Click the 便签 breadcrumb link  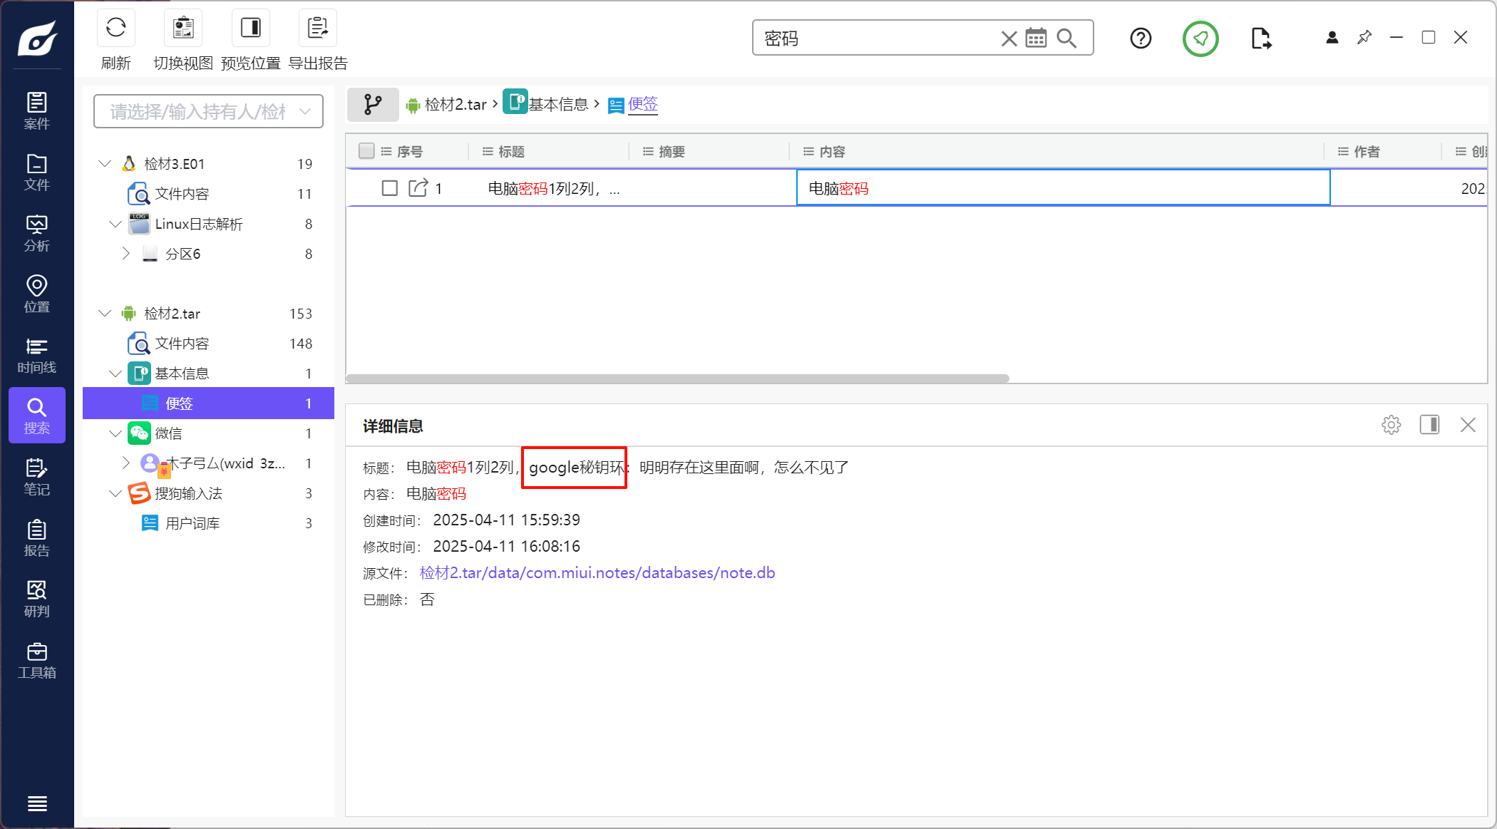point(642,104)
